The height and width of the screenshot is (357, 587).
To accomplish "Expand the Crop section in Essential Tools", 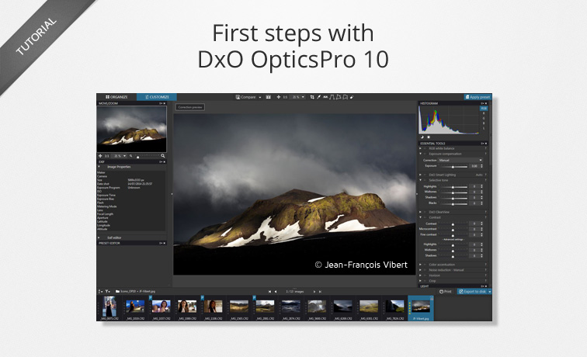I will (x=420, y=281).
